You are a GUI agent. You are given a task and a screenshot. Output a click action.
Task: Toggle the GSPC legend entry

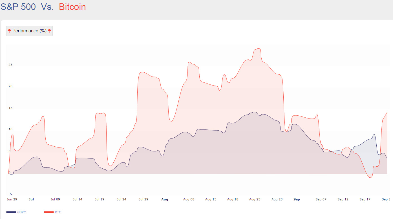click(16, 212)
